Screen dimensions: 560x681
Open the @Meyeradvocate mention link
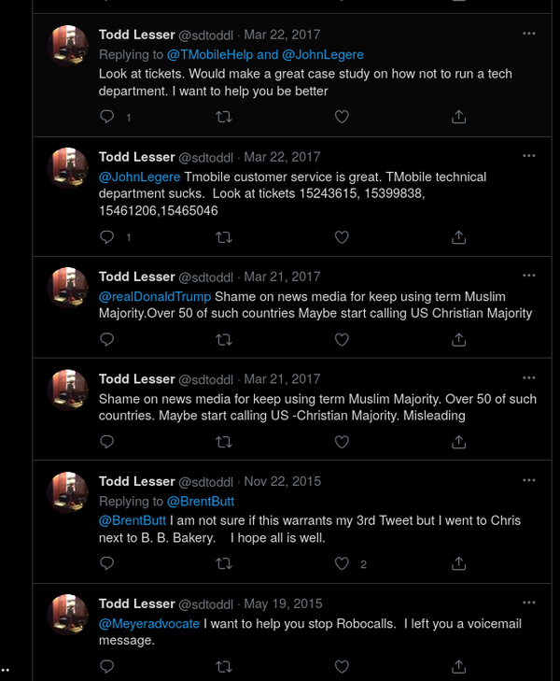148,623
